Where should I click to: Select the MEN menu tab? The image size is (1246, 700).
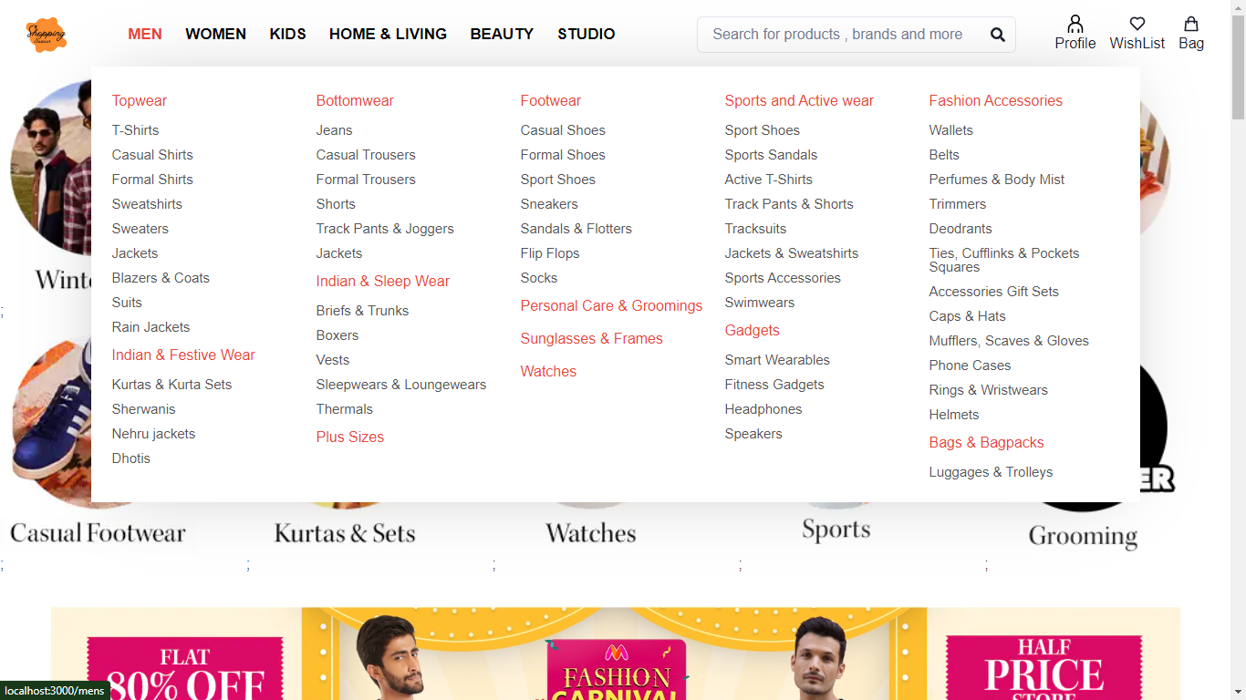point(145,35)
